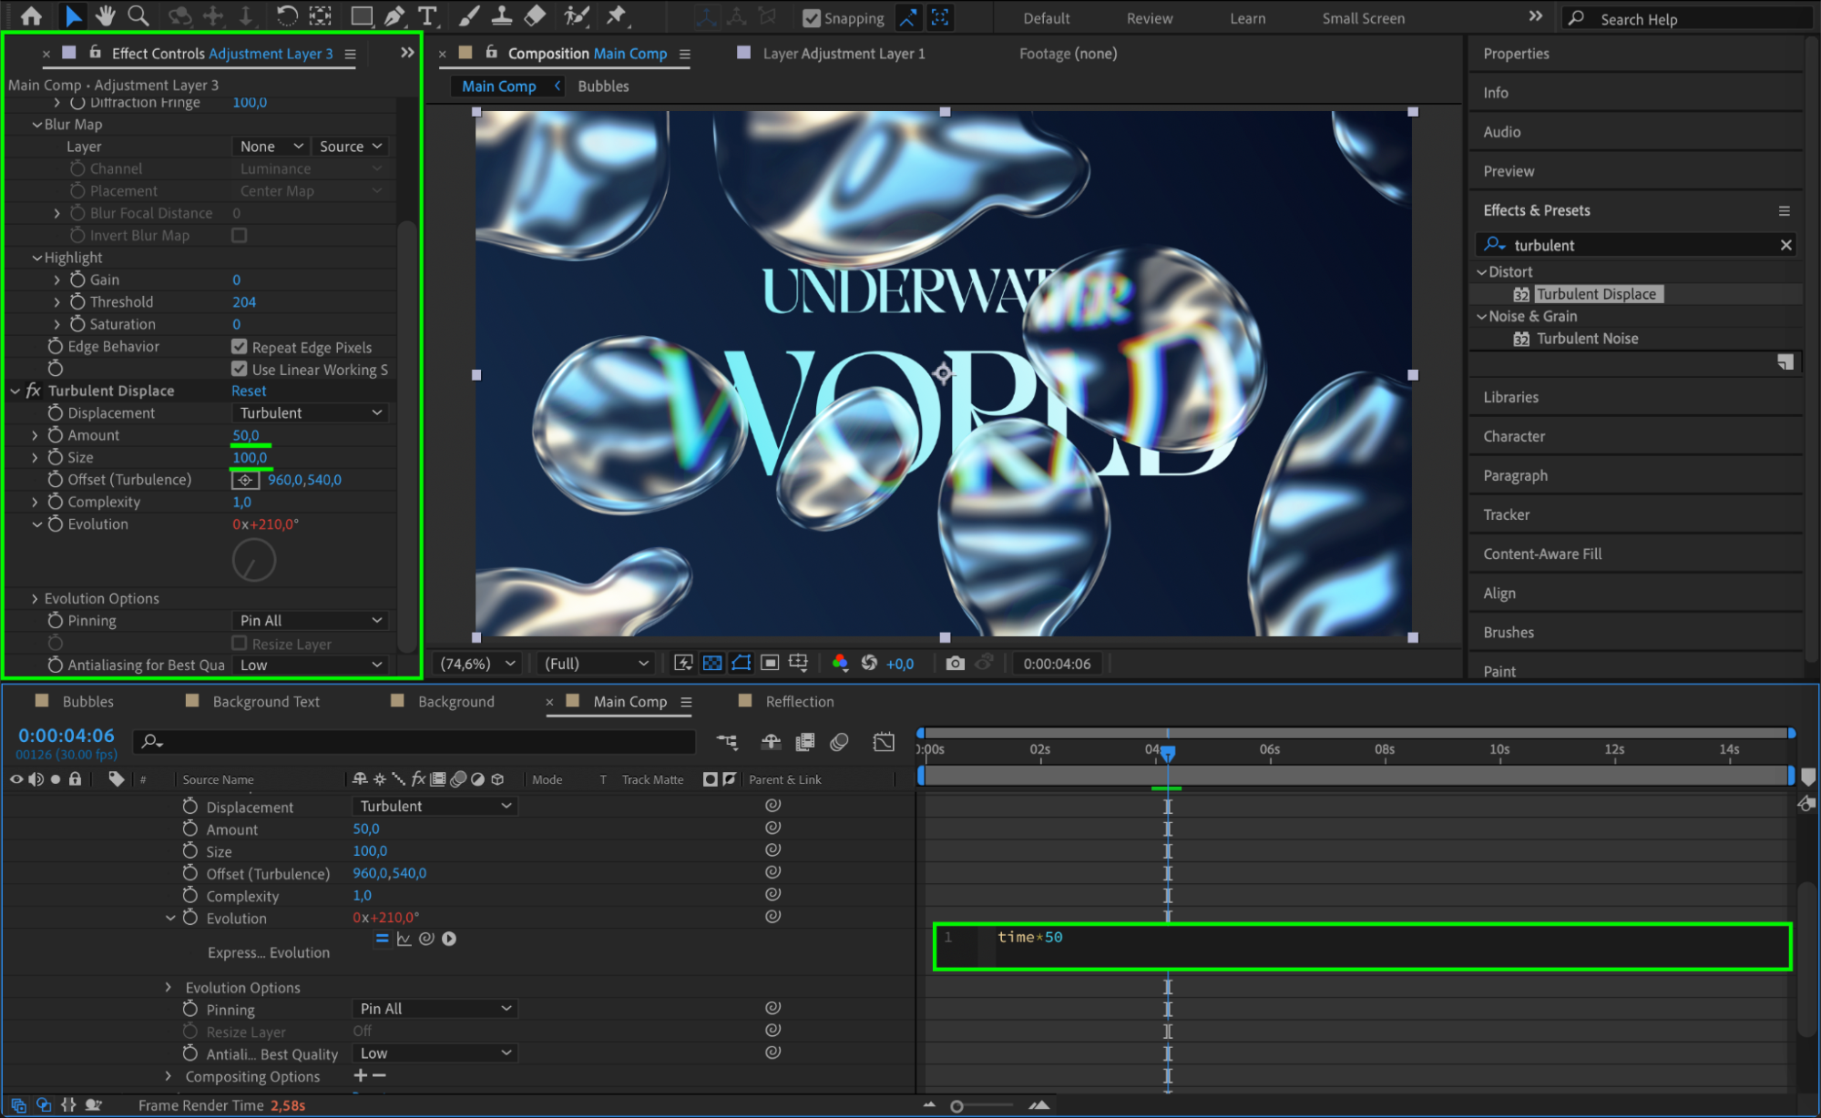Reset the Turbulent Displace effect
The height and width of the screenshot is (1118, 1821).
[x=249, y=391]
